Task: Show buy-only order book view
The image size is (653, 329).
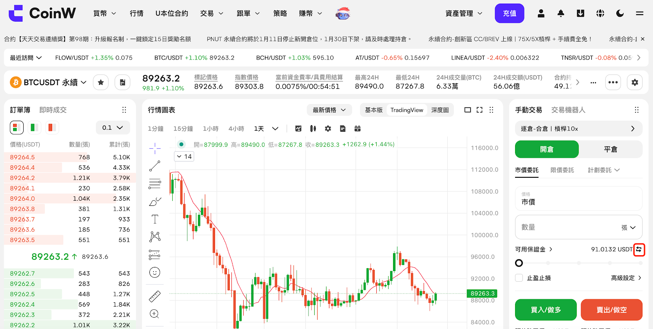Action: [34, 128]
